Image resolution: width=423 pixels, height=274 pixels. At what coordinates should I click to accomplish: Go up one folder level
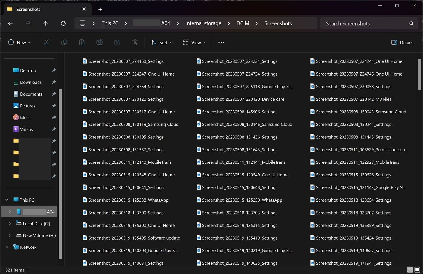click(46, 23)
